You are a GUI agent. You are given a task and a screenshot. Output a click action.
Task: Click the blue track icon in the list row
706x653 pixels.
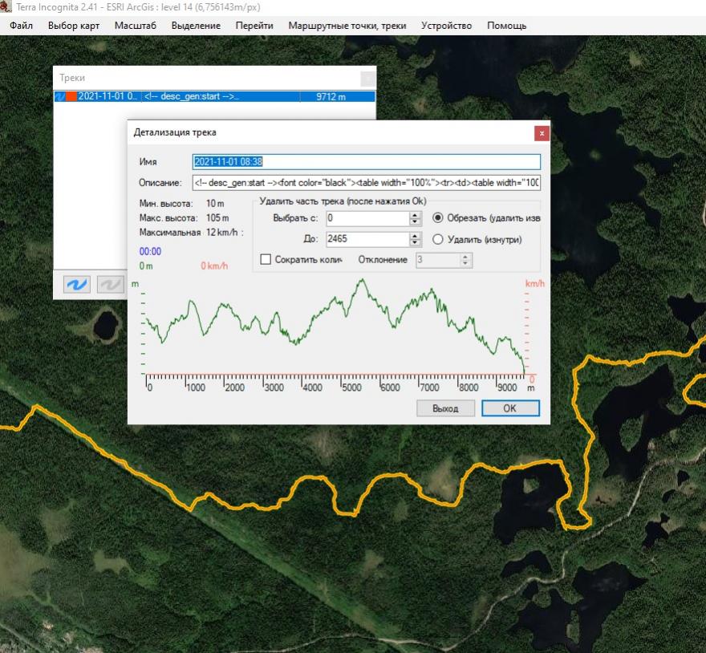60,97
